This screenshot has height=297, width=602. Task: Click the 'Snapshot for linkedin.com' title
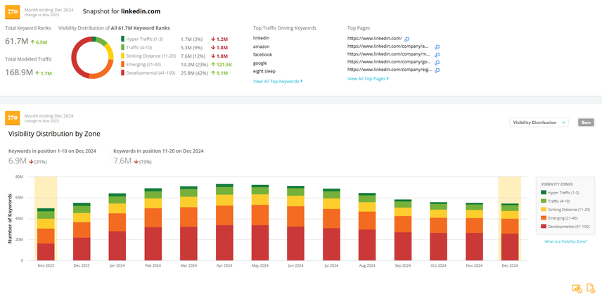point(122,11)
